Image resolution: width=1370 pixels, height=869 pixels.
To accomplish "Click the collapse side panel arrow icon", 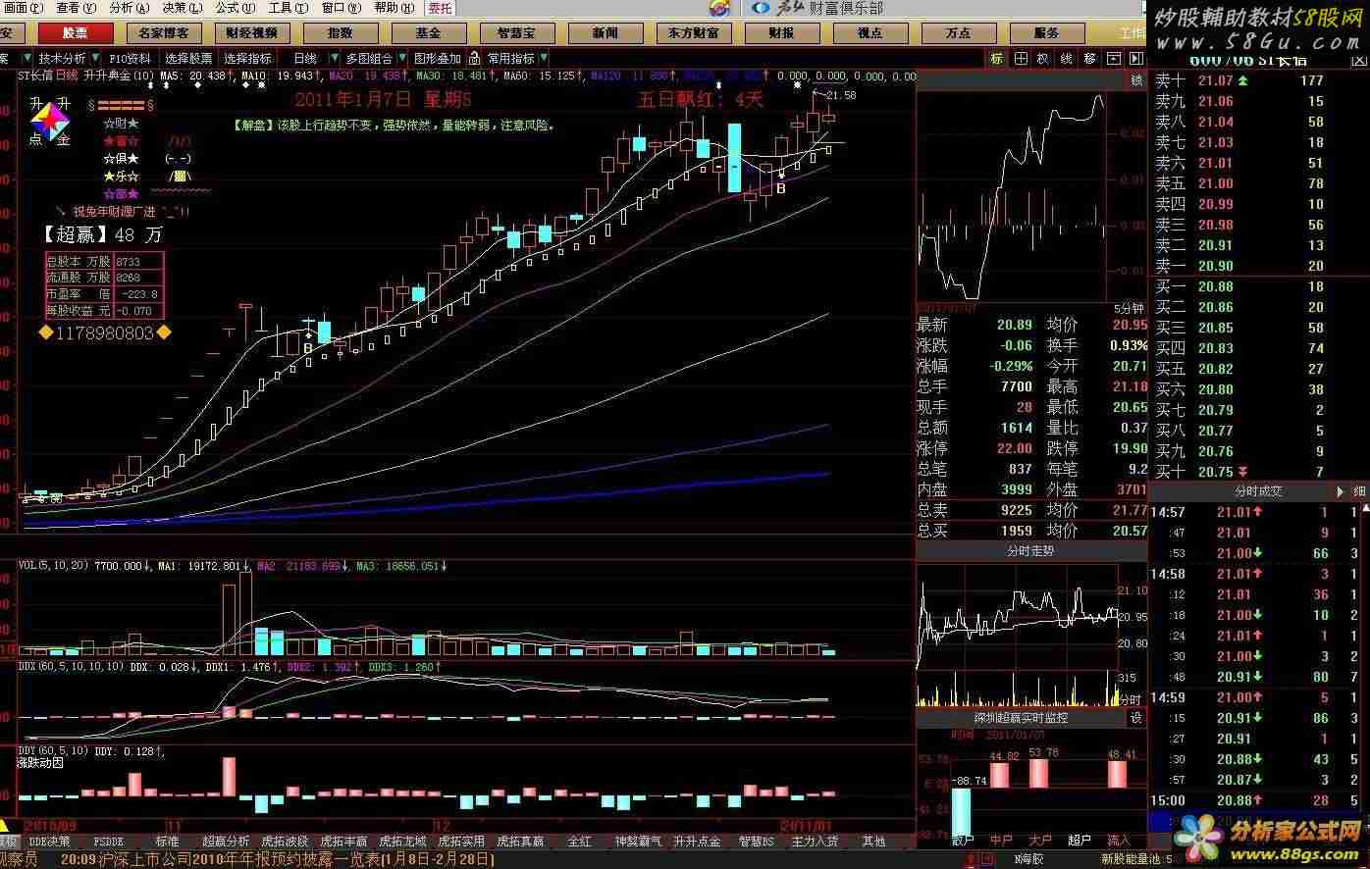I will [1135, 59].
